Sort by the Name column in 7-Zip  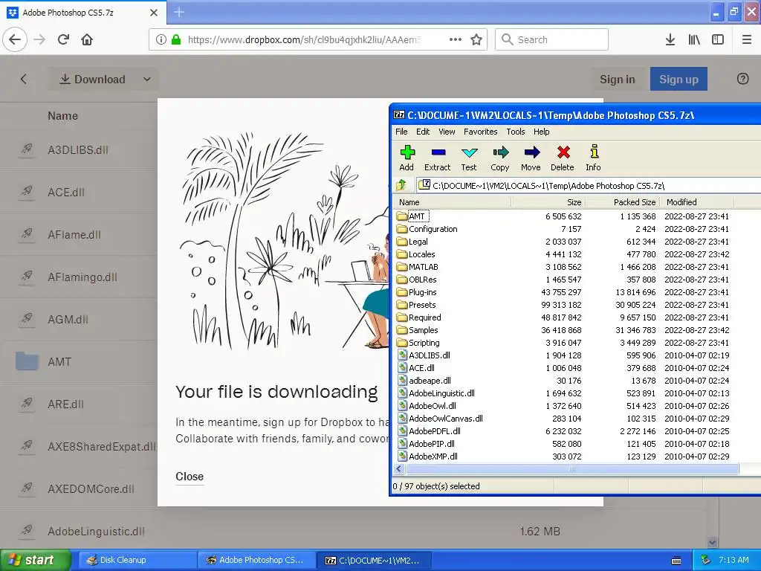tap(453, 202)
